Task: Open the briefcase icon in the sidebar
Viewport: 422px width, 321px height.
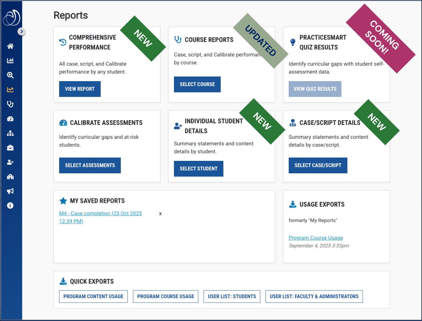Action: pyautogui.click(x=10, y=148)
